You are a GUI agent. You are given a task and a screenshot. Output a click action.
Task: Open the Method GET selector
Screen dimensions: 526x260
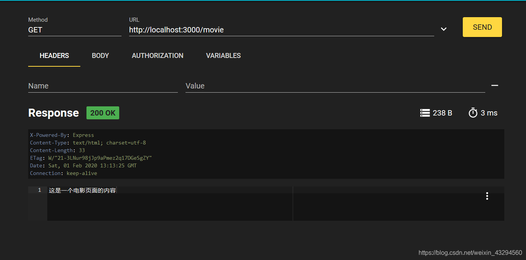75,30
